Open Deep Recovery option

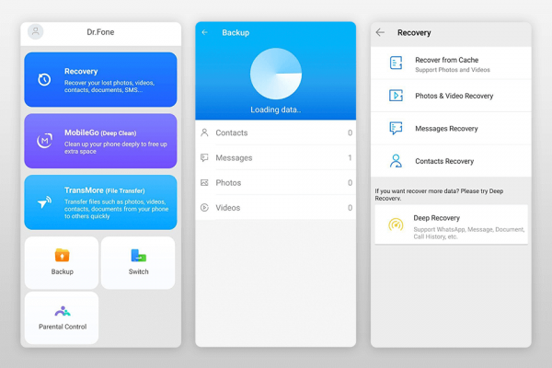tap(452, 224)
